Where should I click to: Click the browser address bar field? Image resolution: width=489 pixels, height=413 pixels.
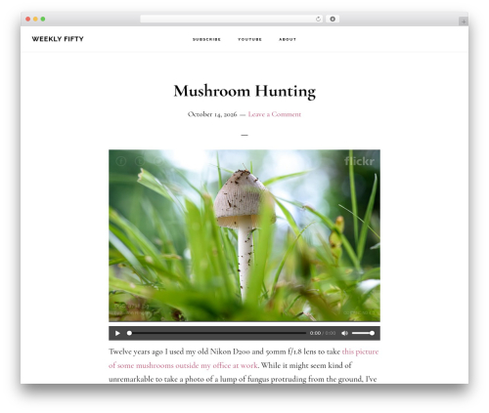232,19
